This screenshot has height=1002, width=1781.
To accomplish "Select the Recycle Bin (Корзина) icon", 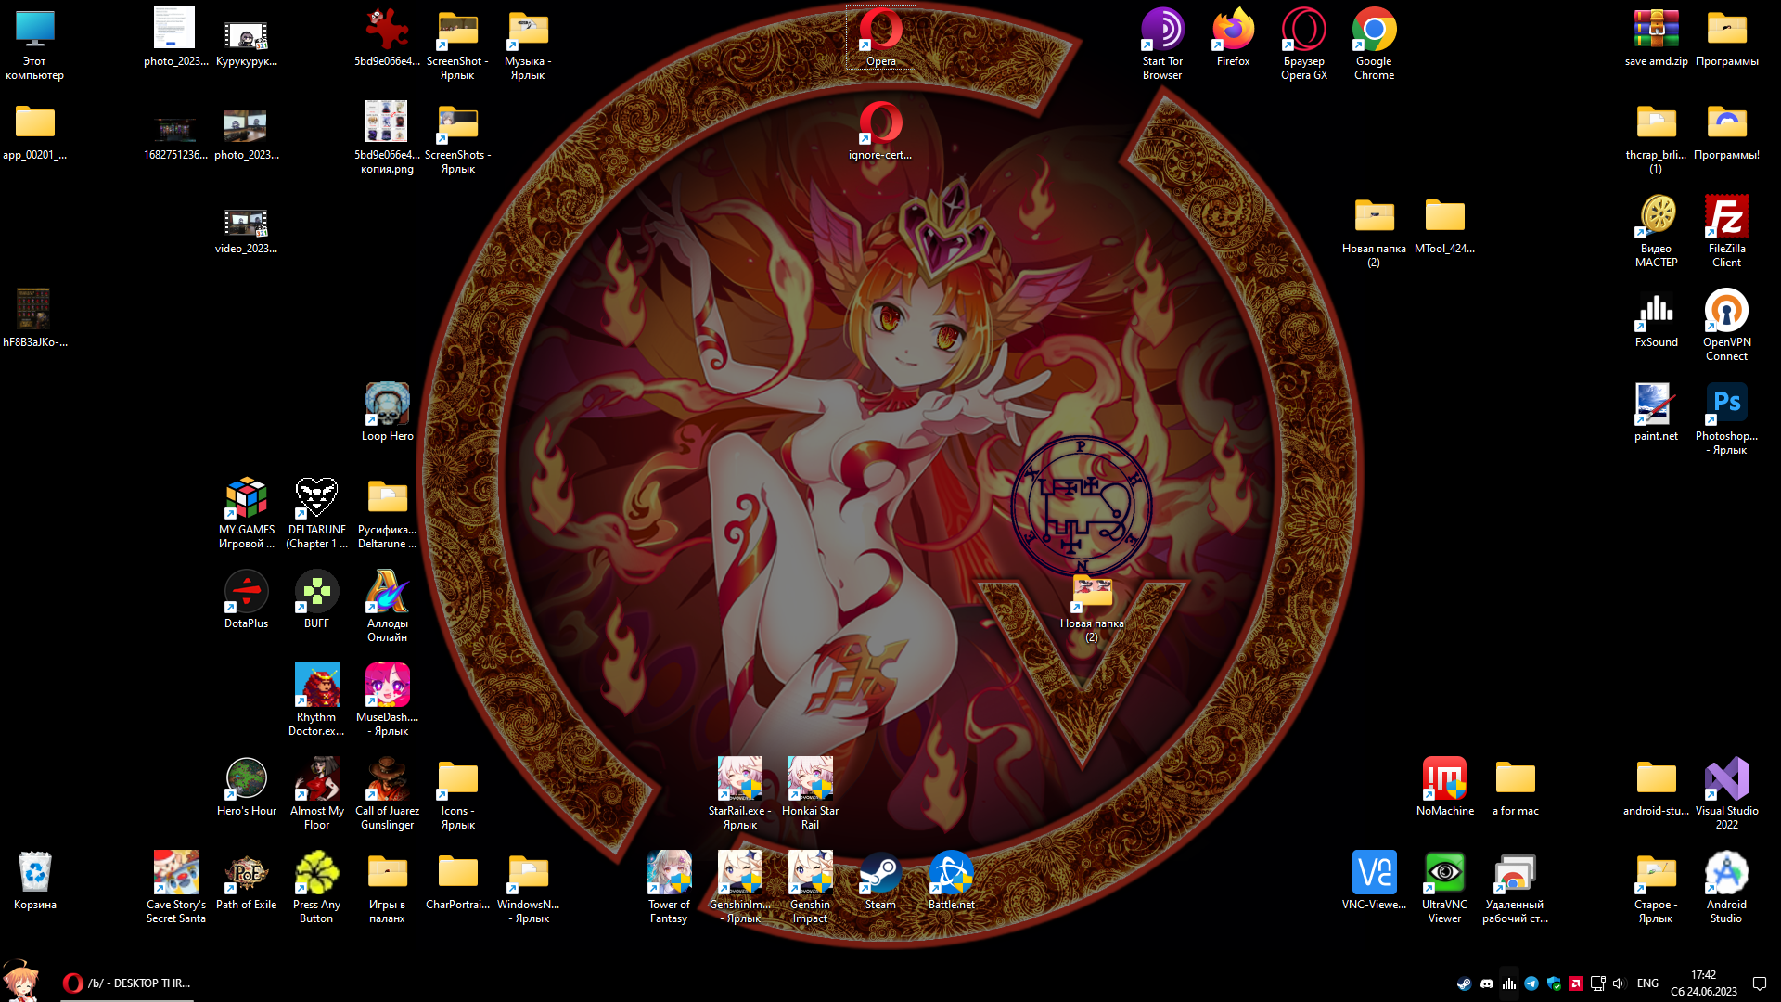I will (34, 880).
